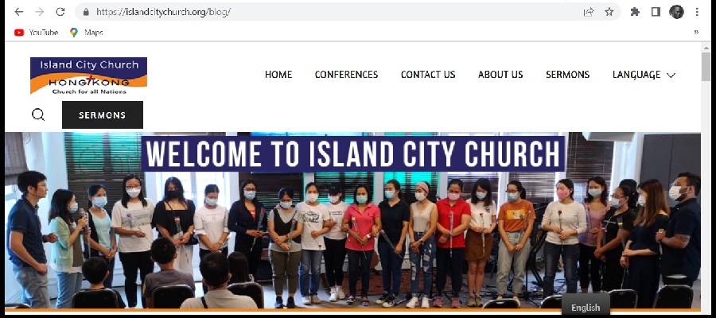Click the share page icon

[x=589, y=12]
